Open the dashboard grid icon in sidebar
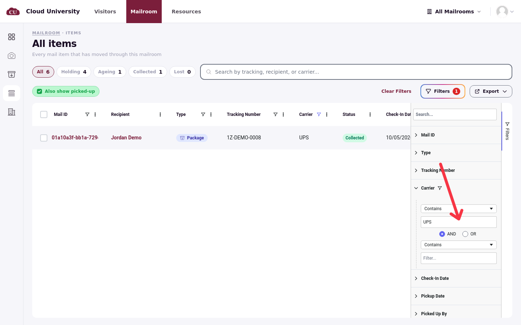The height and width of the screenshot is (325, 521). point(12,37)
